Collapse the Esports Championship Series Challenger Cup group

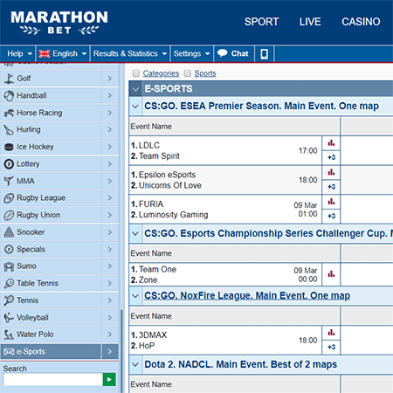click(x=135, y=233)
